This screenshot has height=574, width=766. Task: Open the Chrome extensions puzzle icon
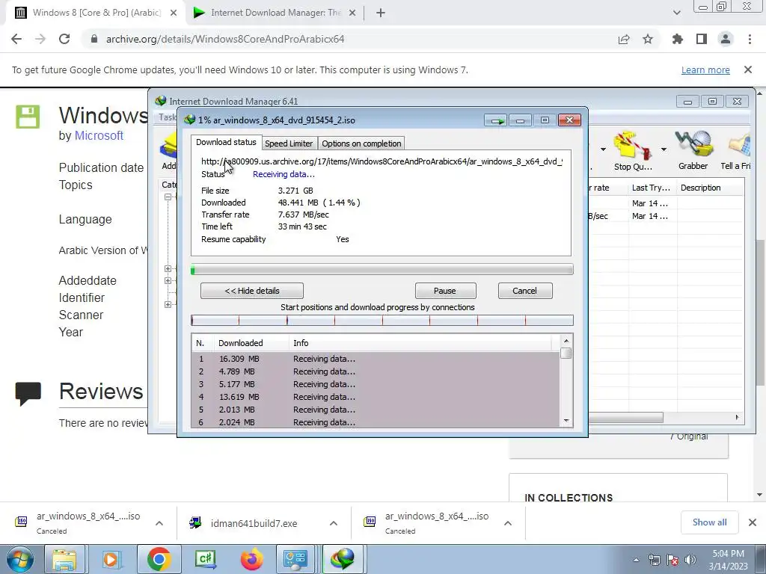point(678,39)
